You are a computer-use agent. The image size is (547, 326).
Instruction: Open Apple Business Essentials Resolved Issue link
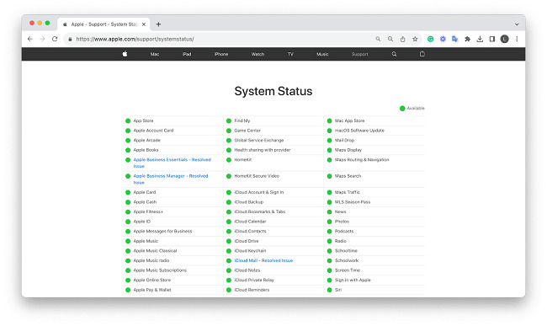[x=173, y=163]
